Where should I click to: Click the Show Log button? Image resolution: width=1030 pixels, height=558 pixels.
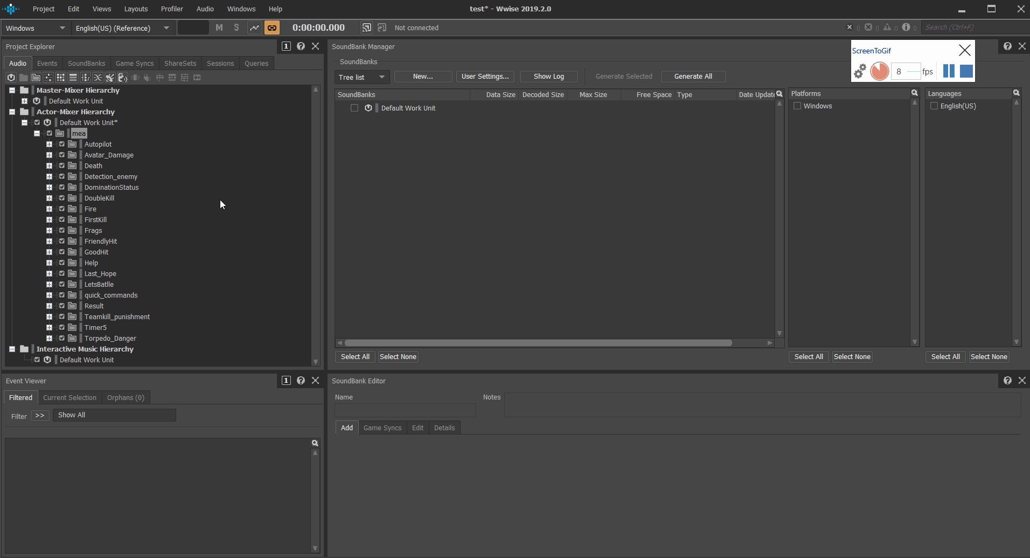pyautogui.click(x=548, y=77)
